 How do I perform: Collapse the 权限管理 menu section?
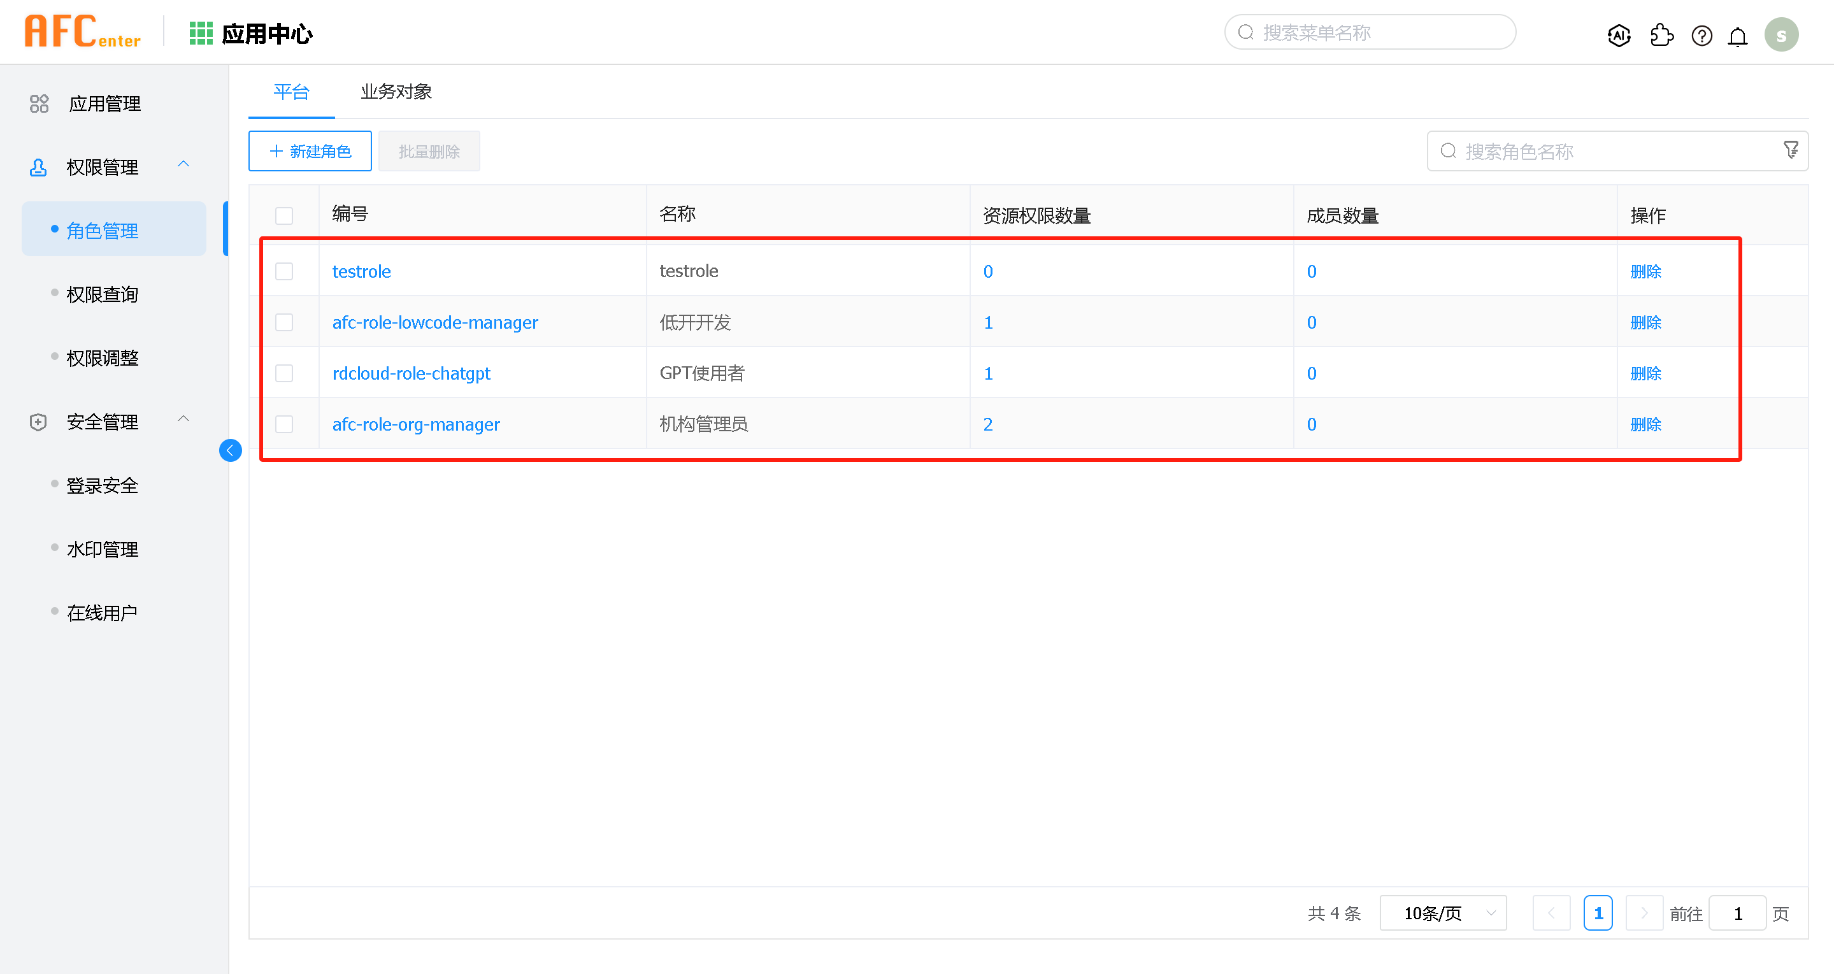[x=183, y=164]
